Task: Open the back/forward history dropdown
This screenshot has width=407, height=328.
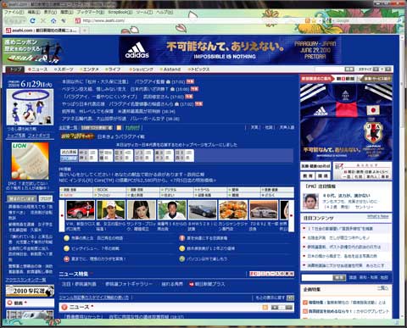Action: point(25,20)
